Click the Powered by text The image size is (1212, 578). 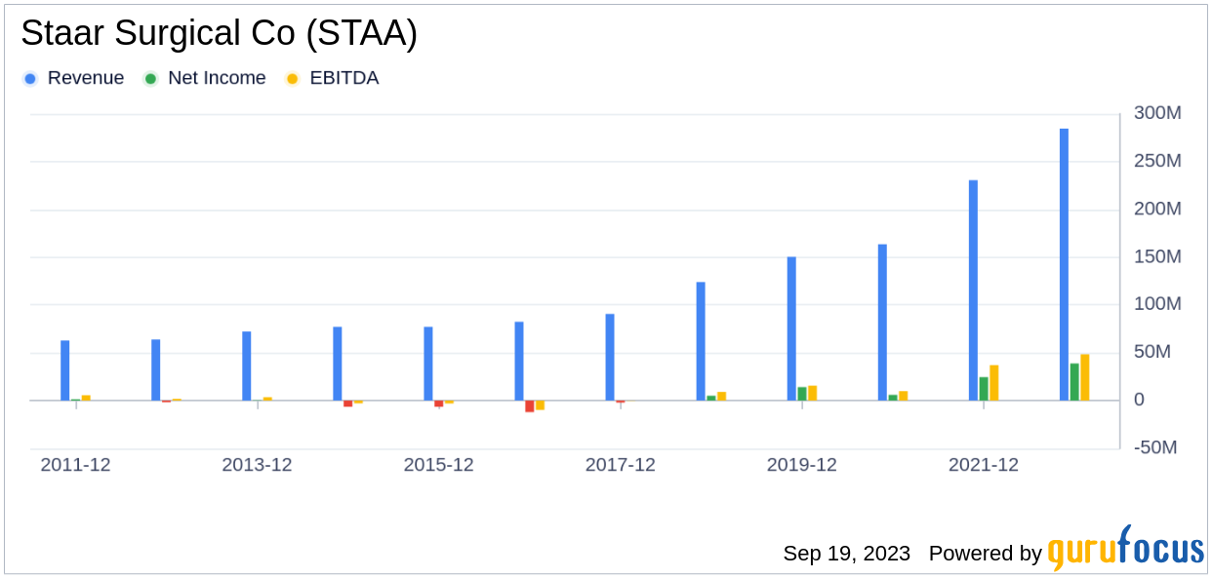(x=986, y=554)
